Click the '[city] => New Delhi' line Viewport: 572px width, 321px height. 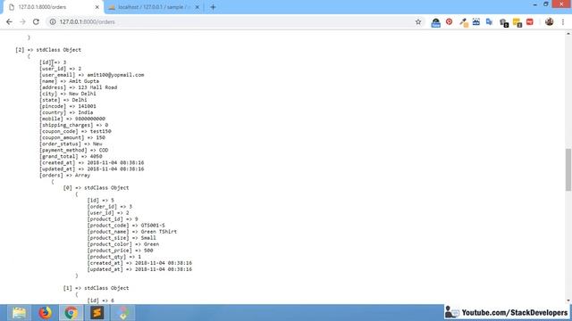coord(68,94)
